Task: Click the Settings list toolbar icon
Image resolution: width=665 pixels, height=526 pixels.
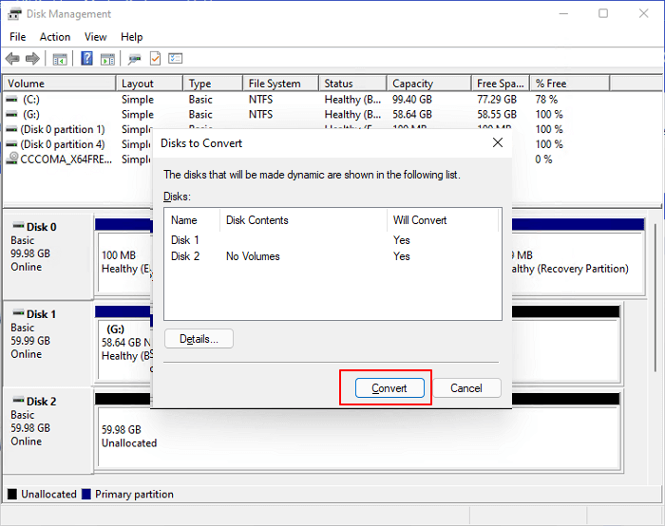Action: 175,59
